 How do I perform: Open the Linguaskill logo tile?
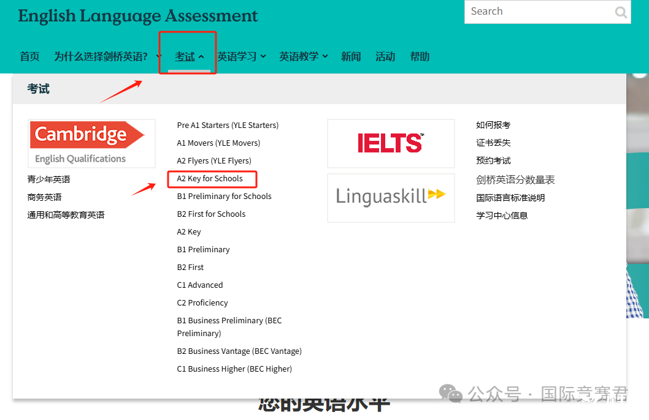pyautogui.click(x=391, y=198)
